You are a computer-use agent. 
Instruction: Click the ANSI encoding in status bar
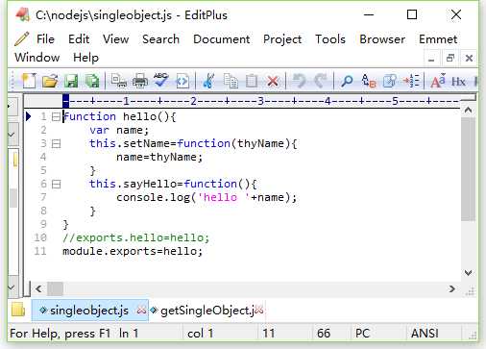click(425, 334)
